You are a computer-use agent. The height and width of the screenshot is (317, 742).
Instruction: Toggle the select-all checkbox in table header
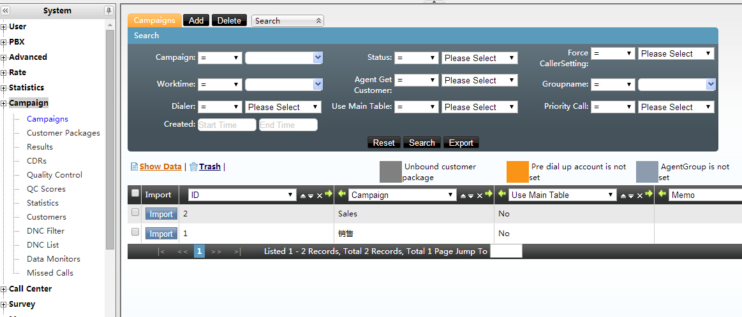pyautogui.click(x=135, y=193)
